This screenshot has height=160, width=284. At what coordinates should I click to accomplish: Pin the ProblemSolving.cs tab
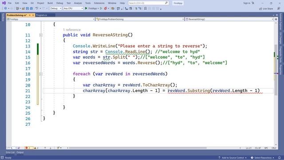tap(30, 15)
